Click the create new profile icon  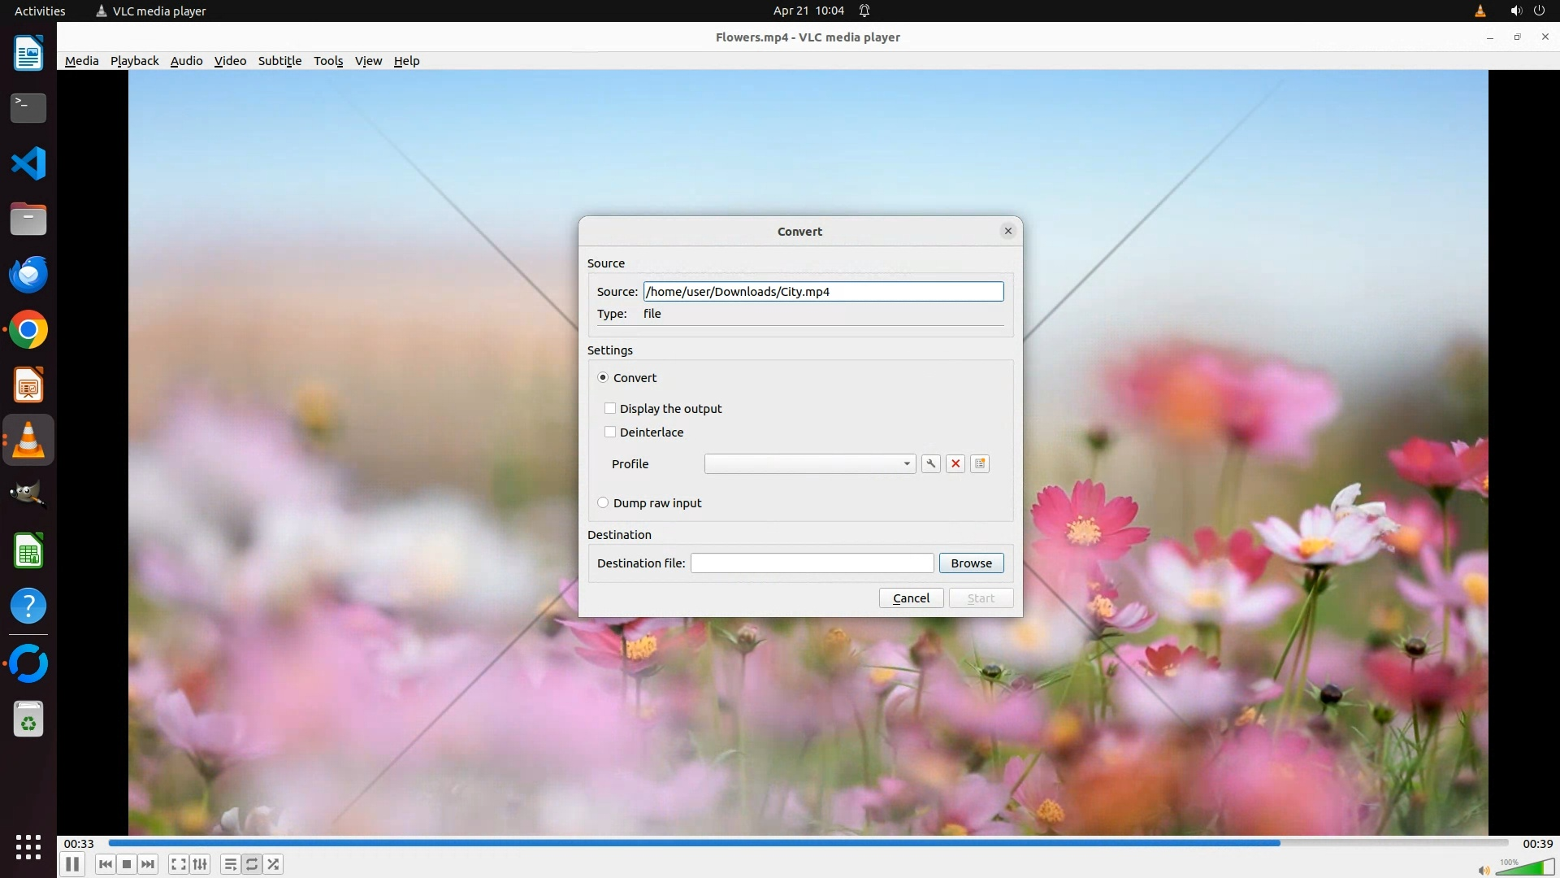[980, 463]
